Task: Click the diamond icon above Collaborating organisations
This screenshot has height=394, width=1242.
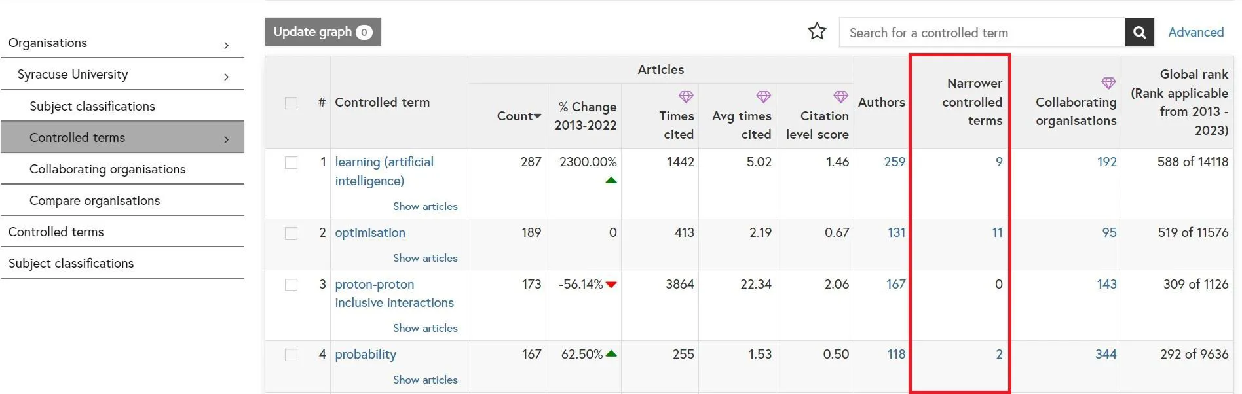Action: pos(1108,83)
